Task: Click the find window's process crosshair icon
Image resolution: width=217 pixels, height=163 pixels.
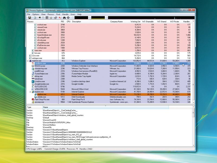Action: 68,18
